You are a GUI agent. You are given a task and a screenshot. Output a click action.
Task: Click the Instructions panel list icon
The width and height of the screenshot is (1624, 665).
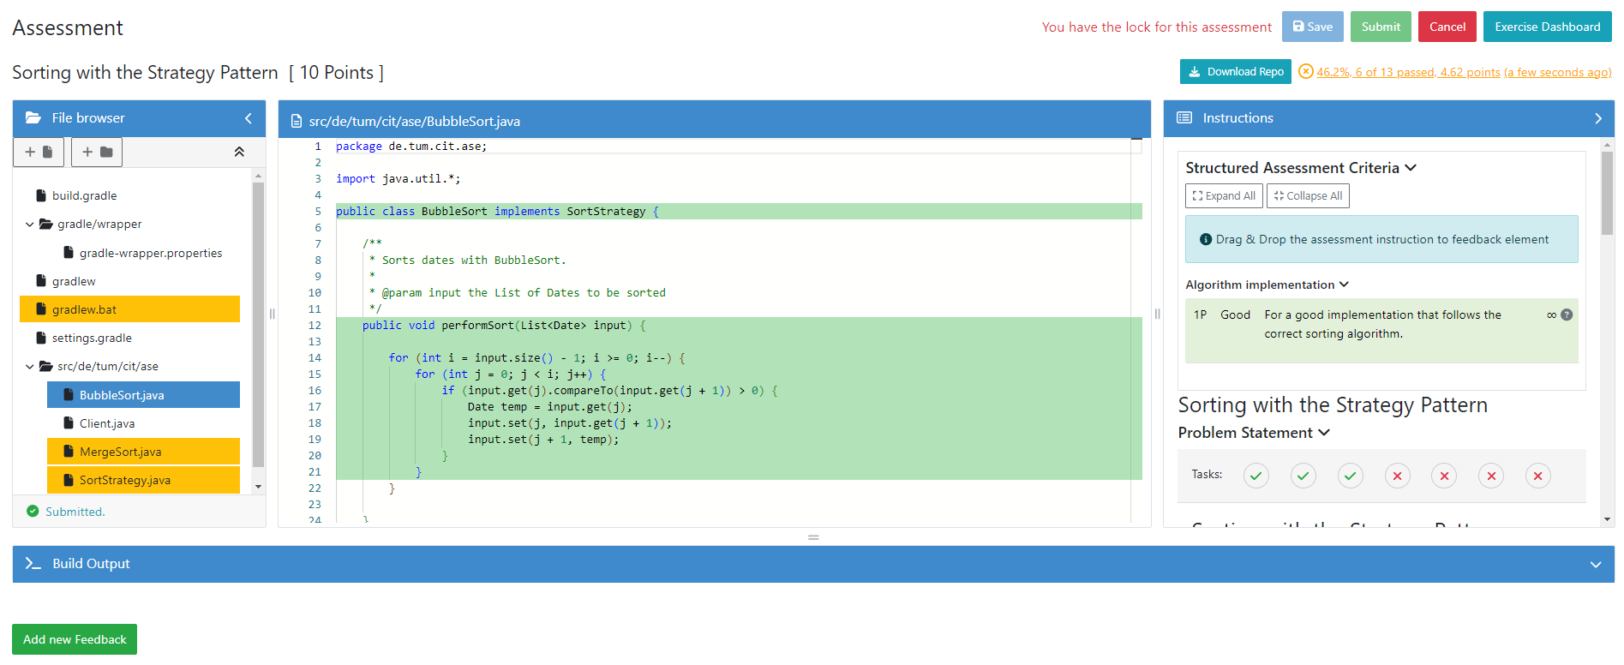[1184, 117]
